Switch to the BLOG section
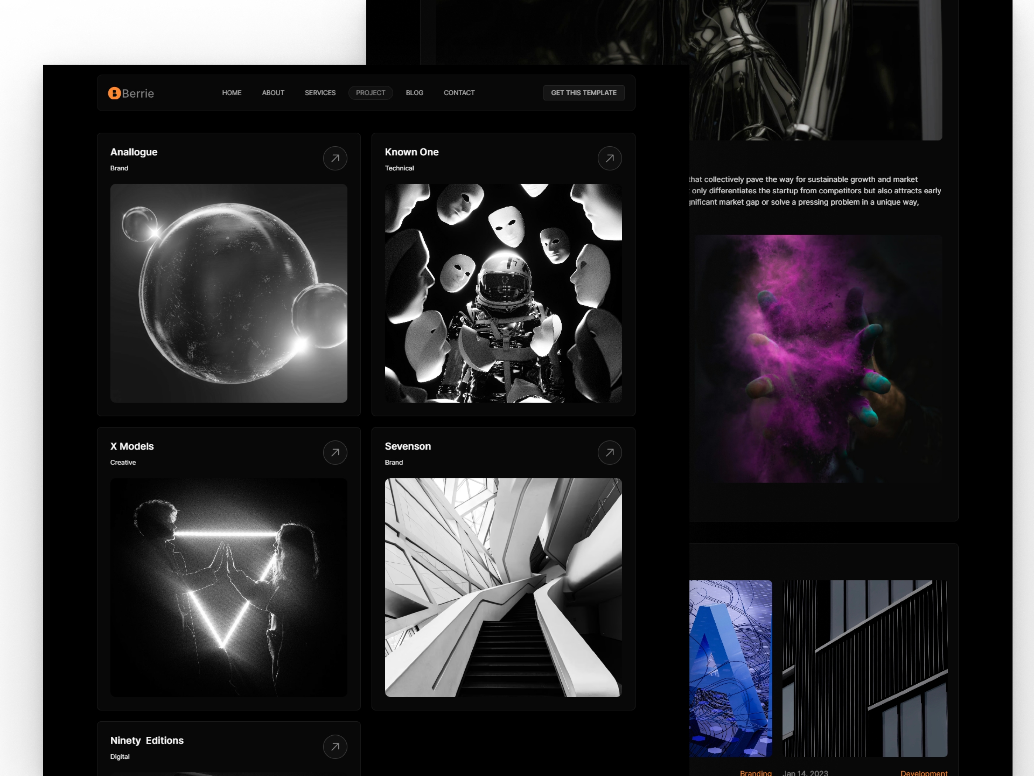The height and width of the screenshot is (776, 1034). pos(414,93)
